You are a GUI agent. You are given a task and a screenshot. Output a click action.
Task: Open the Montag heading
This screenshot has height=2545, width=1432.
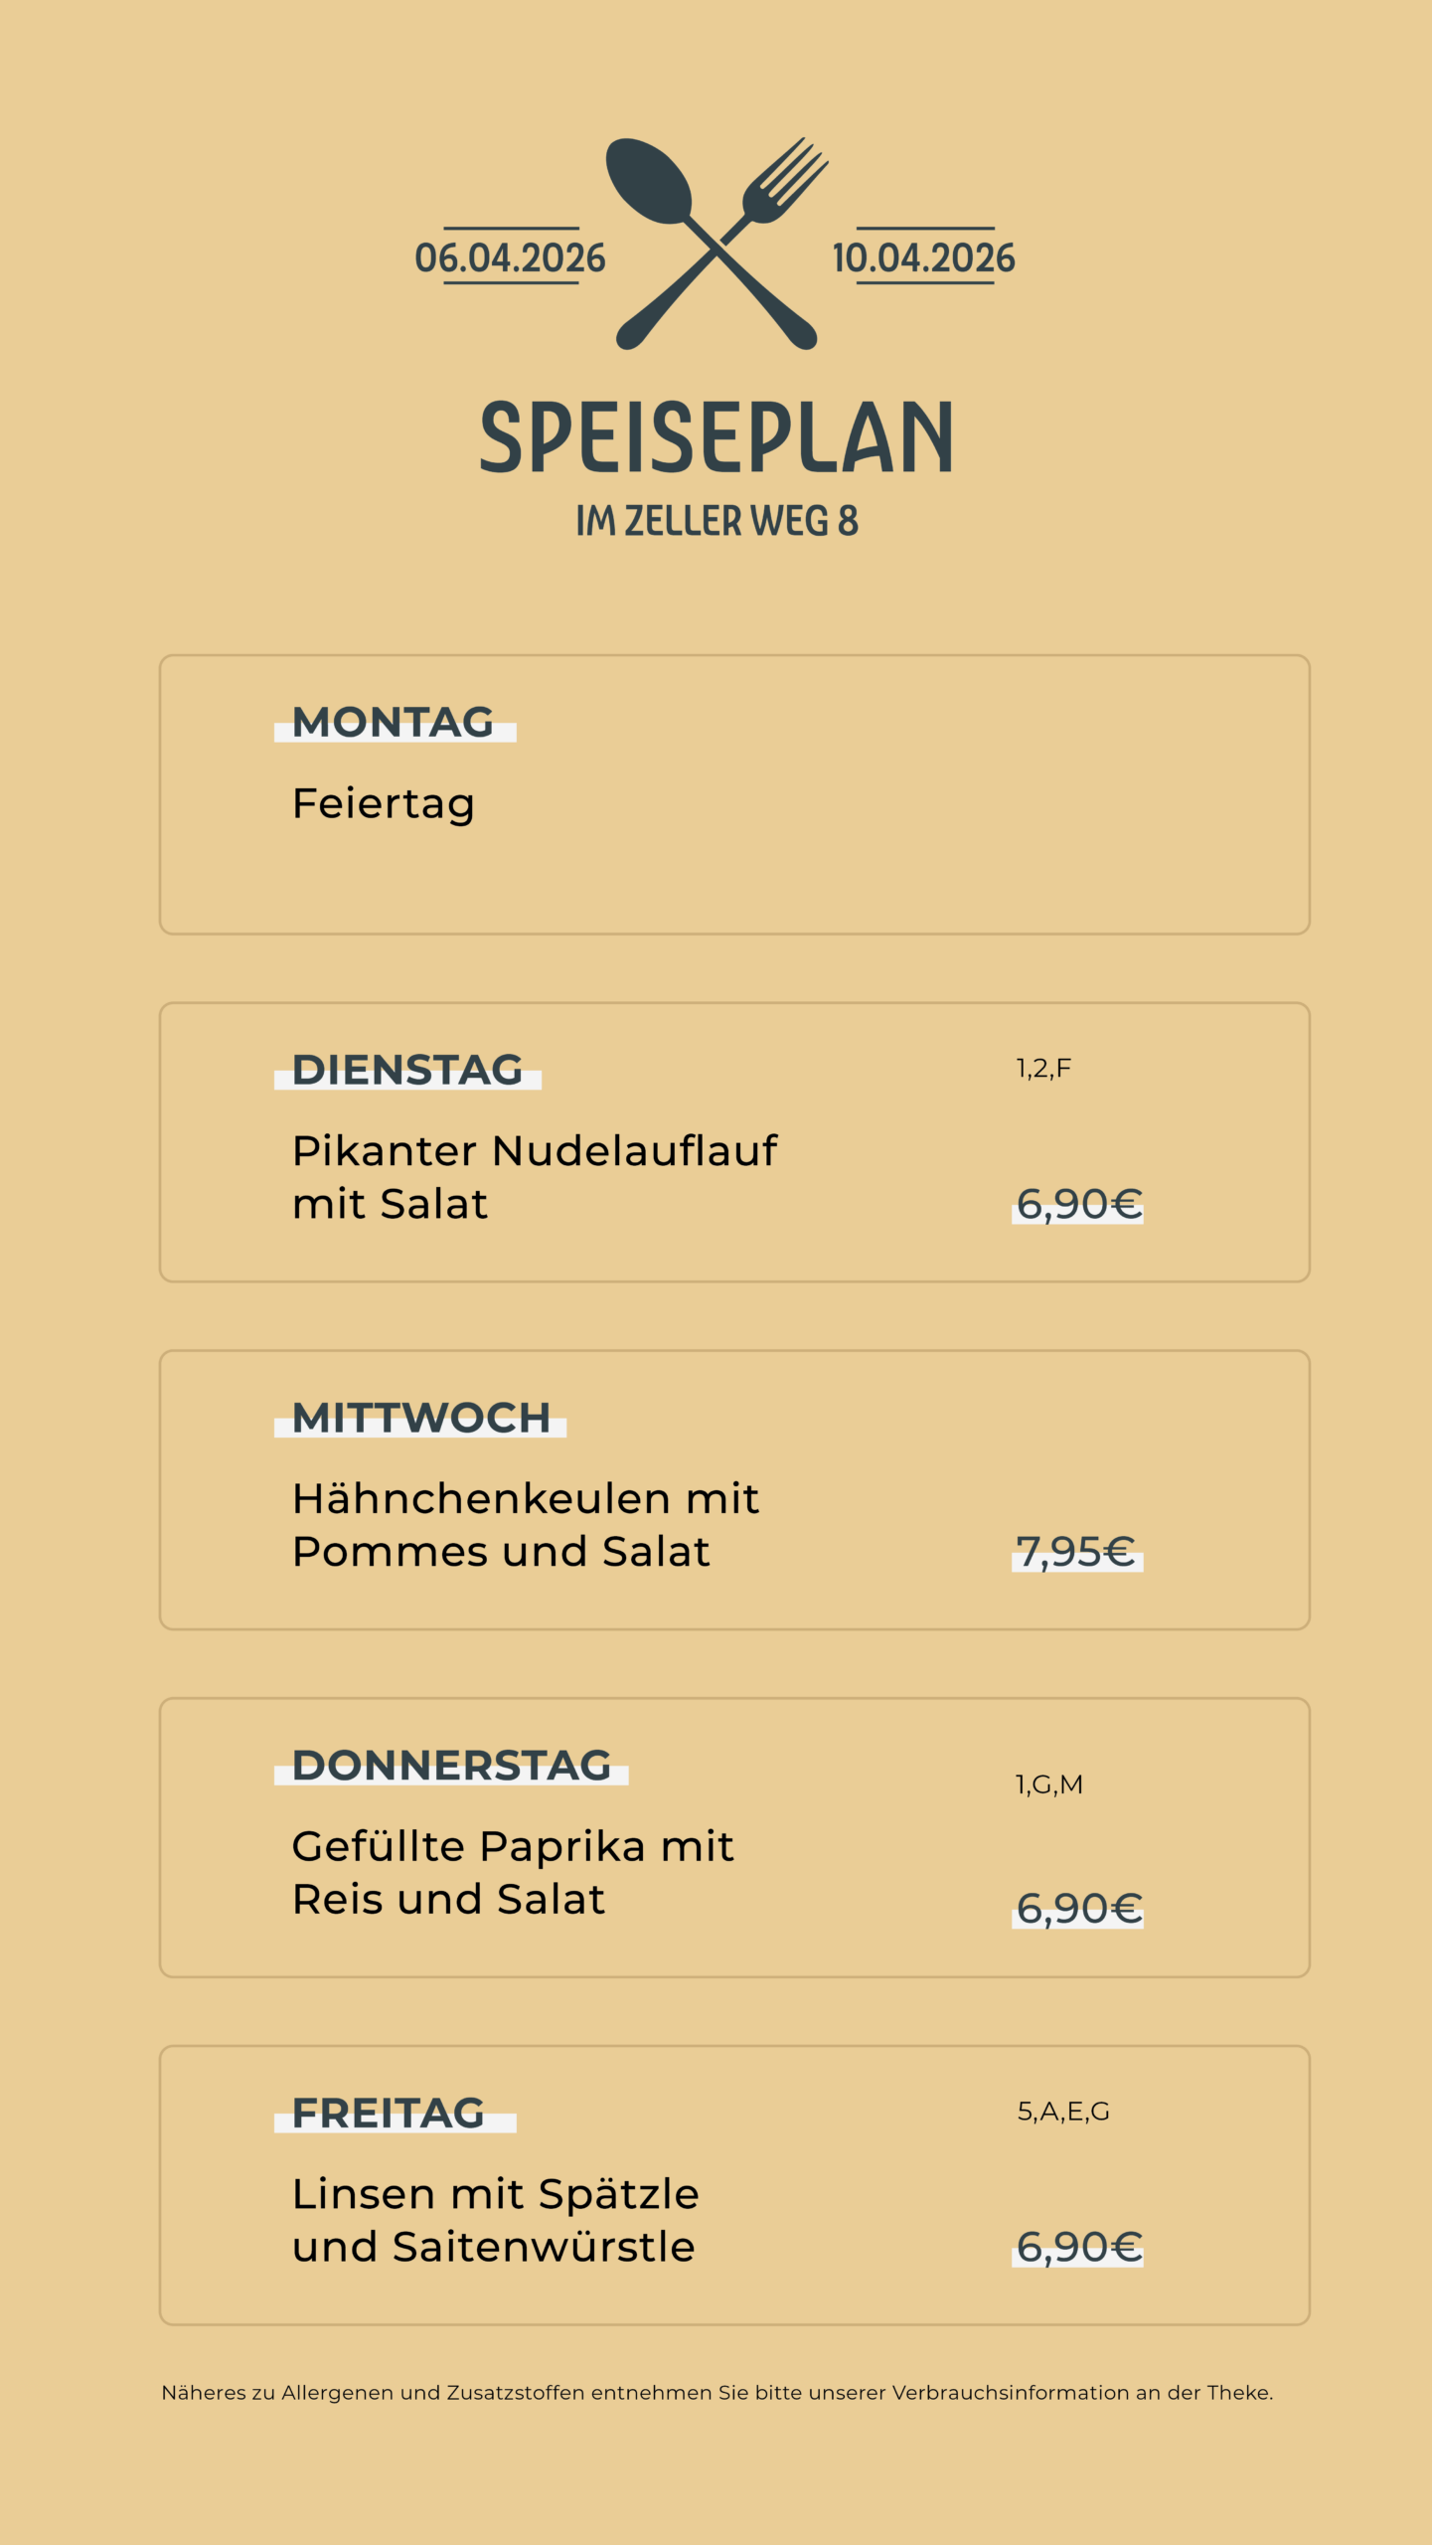point(394,722)
